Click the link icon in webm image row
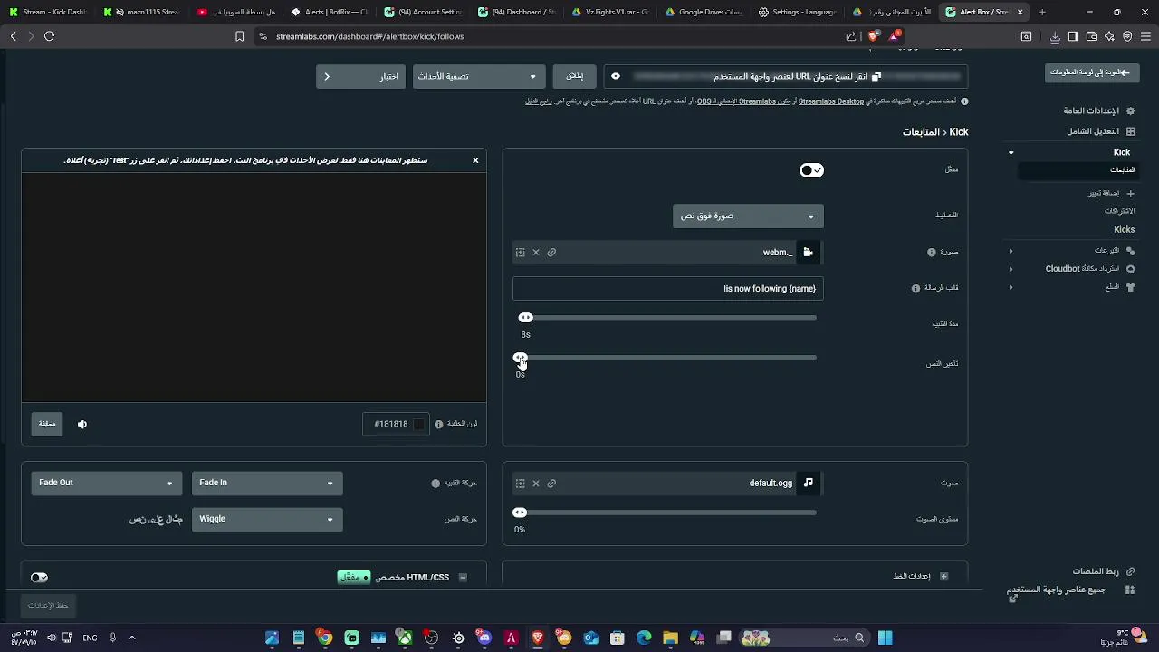The image size is (1159, 652). [x=551, y=253]
